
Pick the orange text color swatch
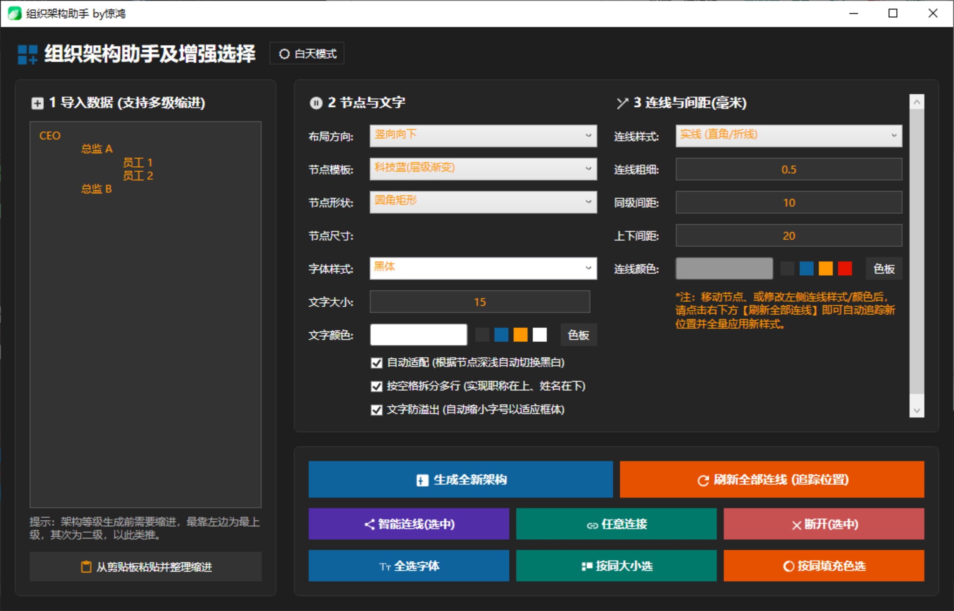coord(520,335)
